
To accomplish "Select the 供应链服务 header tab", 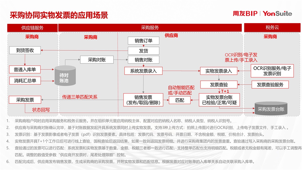I will click(x=32, y=28).
